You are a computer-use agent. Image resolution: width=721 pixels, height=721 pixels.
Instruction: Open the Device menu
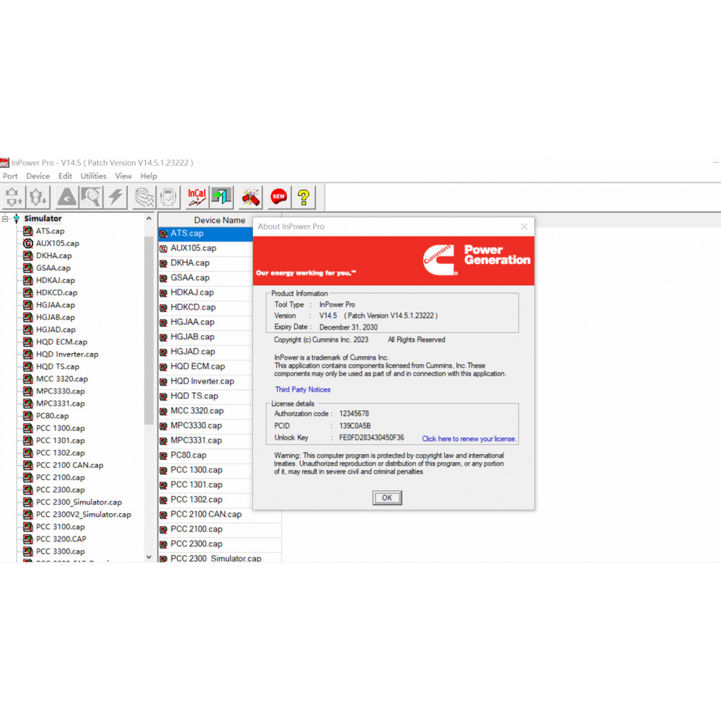pos(38,176)
